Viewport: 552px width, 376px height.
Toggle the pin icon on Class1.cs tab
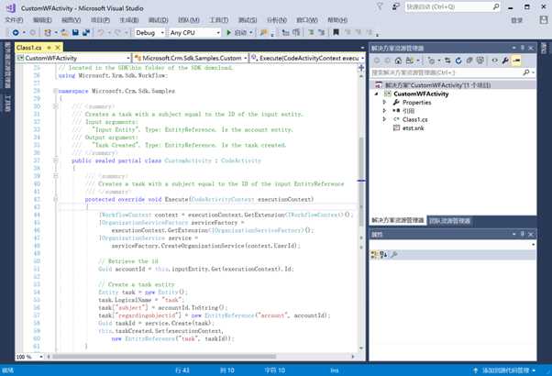pos(49,47)
